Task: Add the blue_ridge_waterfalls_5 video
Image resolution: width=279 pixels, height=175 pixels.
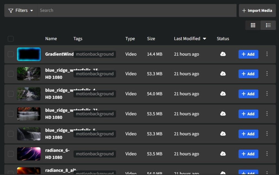Action: (x=248, y=134)
